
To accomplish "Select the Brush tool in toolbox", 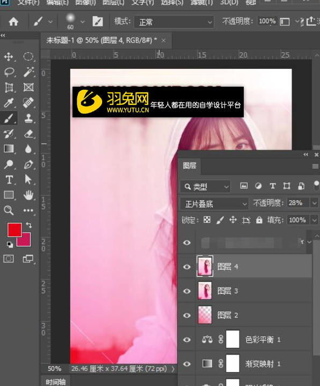I will (9, 118).
